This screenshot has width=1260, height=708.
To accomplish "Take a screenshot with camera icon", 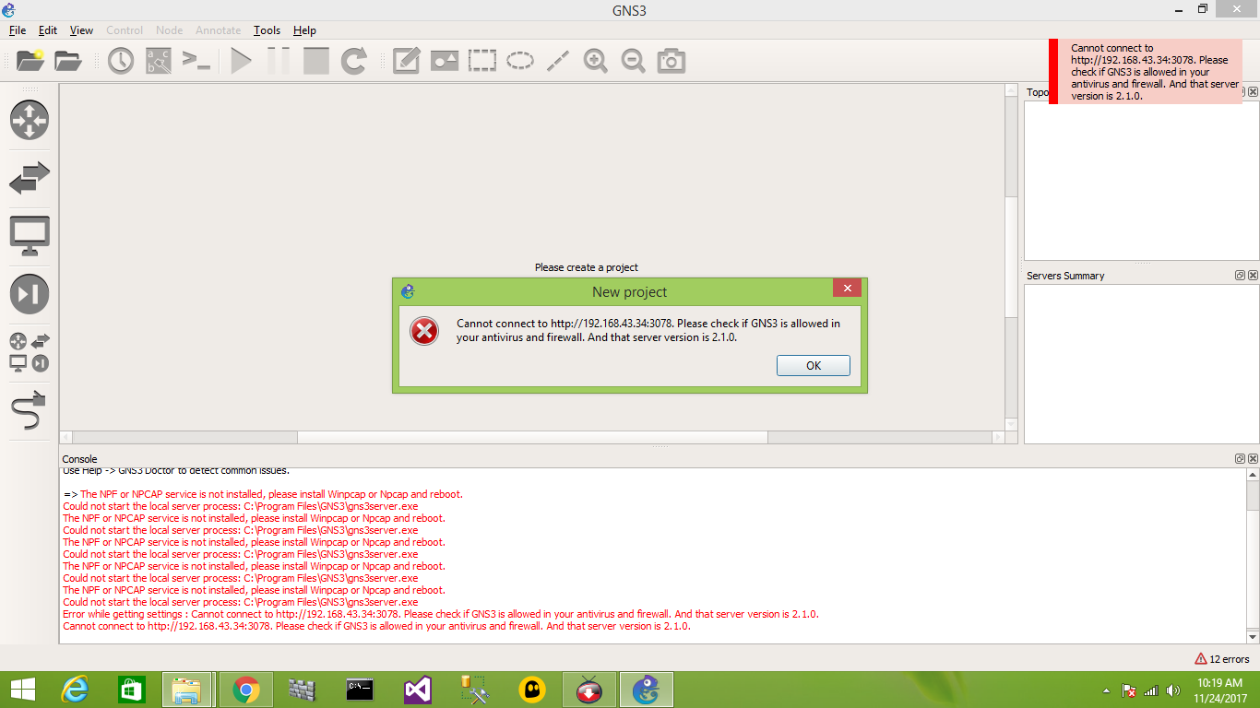I will [671, 61].
